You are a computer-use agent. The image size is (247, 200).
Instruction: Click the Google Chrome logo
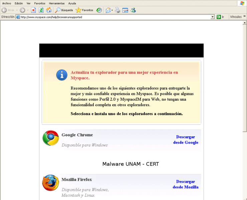51,138
